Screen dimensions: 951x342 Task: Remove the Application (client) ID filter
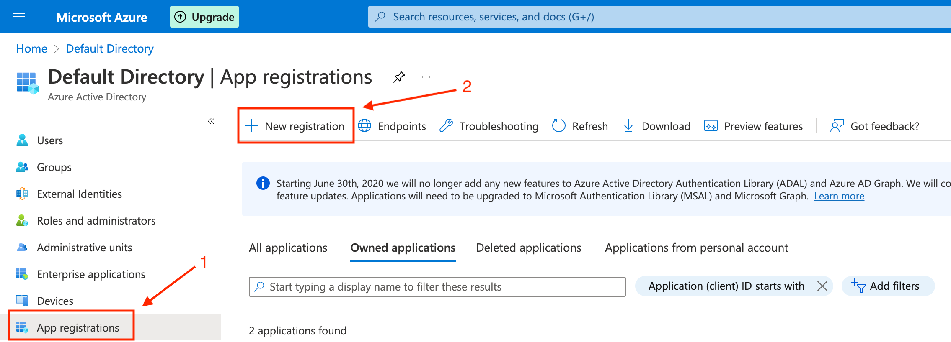click(822, 286)
